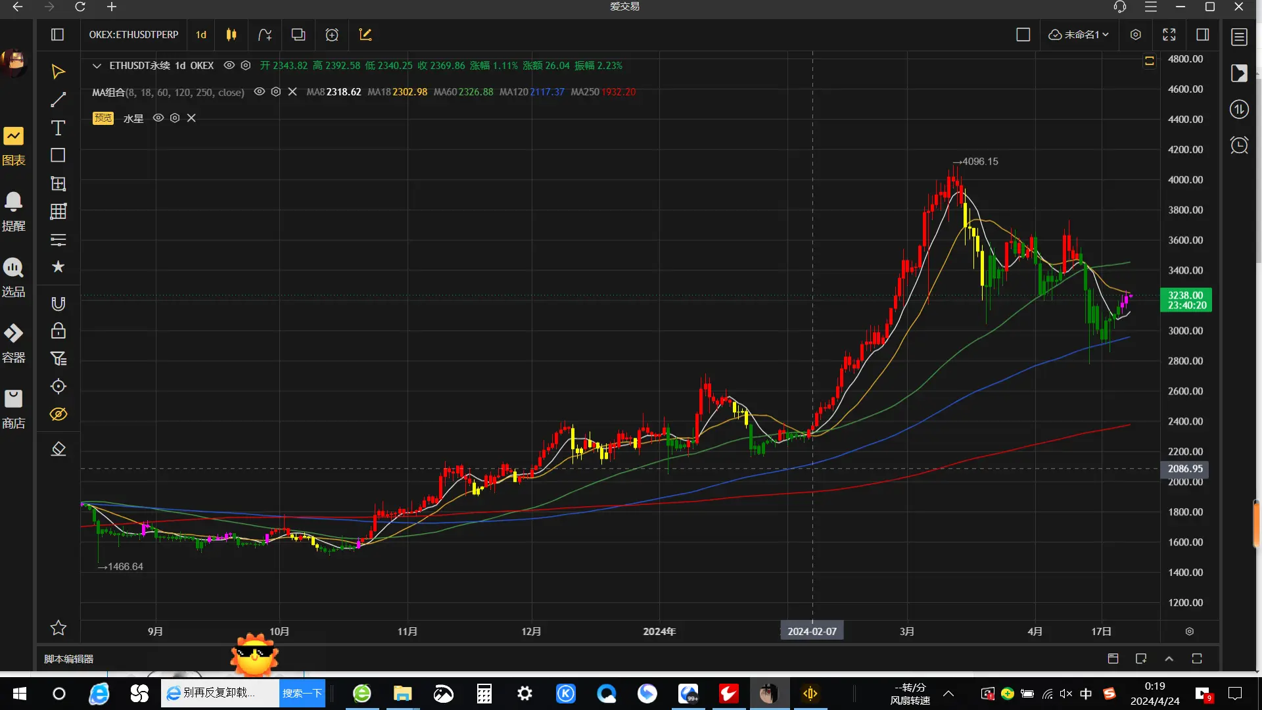Select the rectangle shape tool
Screen dimensions: 1262x710
click(x=58, y=155)
